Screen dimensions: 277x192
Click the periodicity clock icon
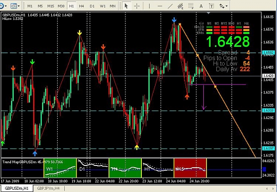(x=1, y=6)
